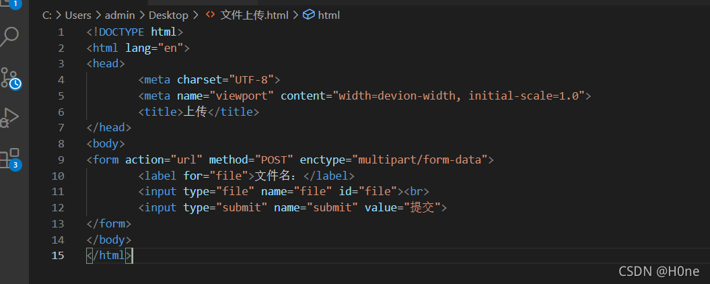Screen dimensions: 710x284
Task: Click the closing '</head>' tag
Action: tap(108, 128)
